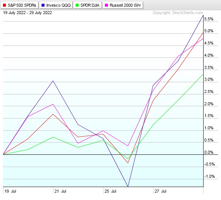Click the green DJIA line endpoint near 3.3%
Viewport: 221px width, 200px height.
point(203,74)
